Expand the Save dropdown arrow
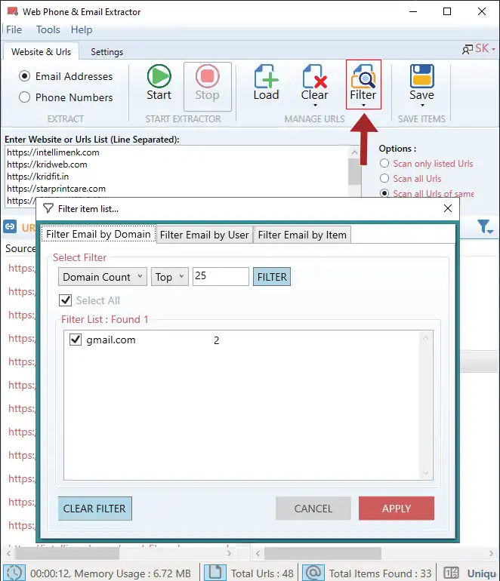Viewport: 500px width, 581px height. click(422, 105)
